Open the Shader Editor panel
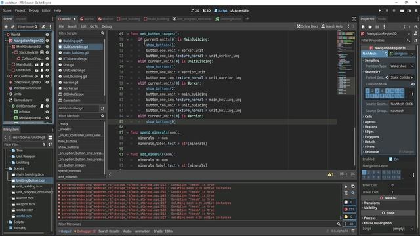The image size is (420, 236). [163, 231]
